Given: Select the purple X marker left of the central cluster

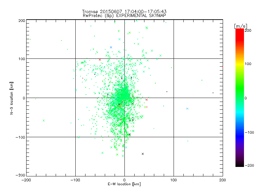Looking at the screenshot, I should [108, 95].
